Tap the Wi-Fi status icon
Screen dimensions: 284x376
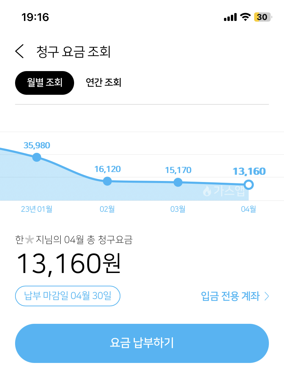pos(245,17)
